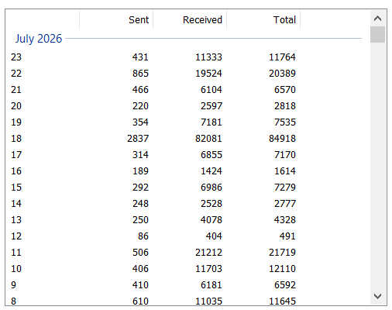
Task: Click the Total value 7279 on day 15
Action: point(285,187)
